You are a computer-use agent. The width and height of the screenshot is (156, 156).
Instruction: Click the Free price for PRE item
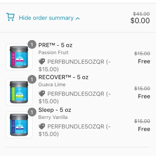click(x=144, y=61)
